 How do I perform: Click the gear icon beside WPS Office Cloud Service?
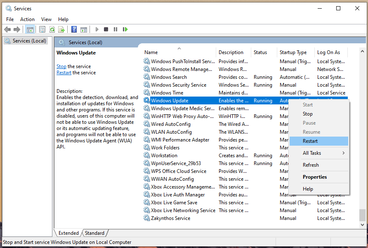coord(147,171)
